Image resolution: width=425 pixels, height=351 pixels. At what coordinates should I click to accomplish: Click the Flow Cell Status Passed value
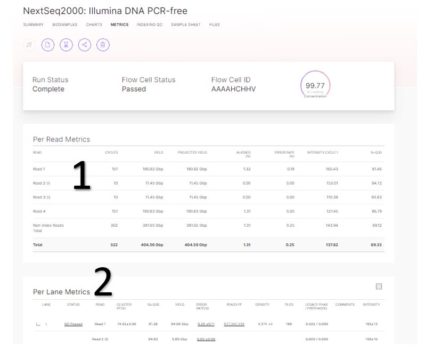click(134, 89)
